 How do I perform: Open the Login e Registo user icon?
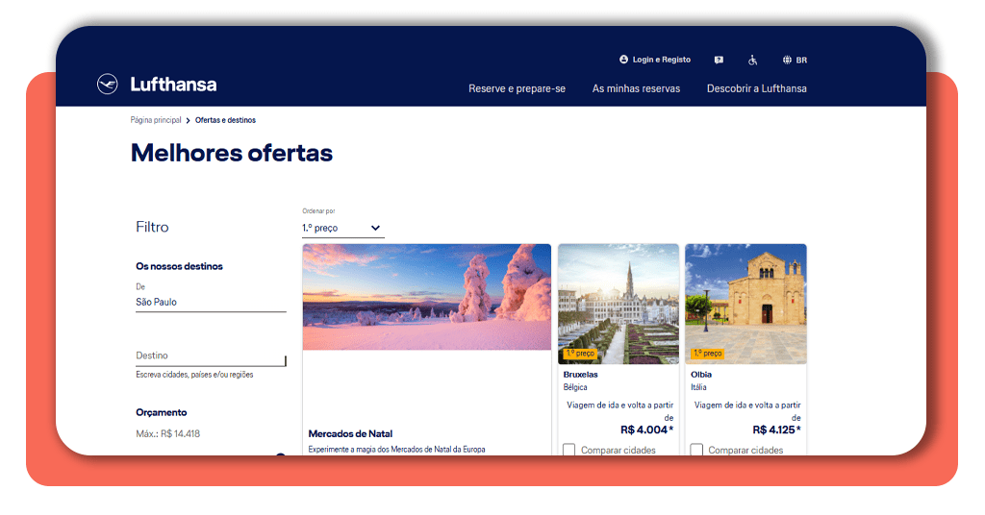pyautogui.click(x=623, y=60)
